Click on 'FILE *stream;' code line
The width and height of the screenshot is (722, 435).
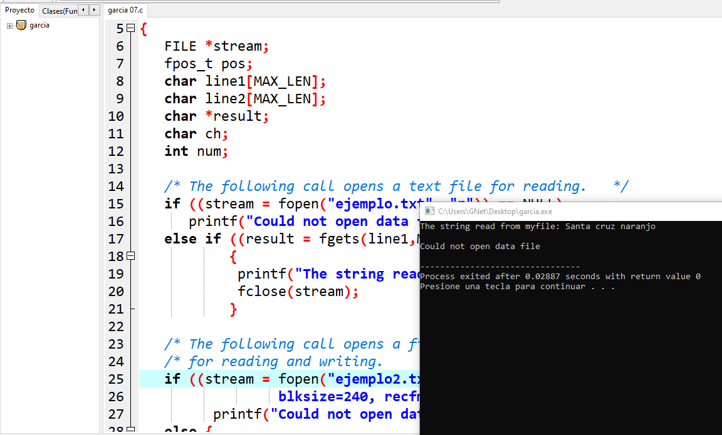(x=216, y=46)
